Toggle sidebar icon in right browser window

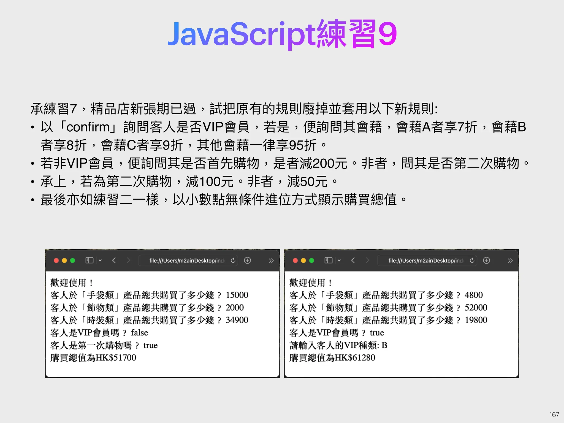[329, 260]
